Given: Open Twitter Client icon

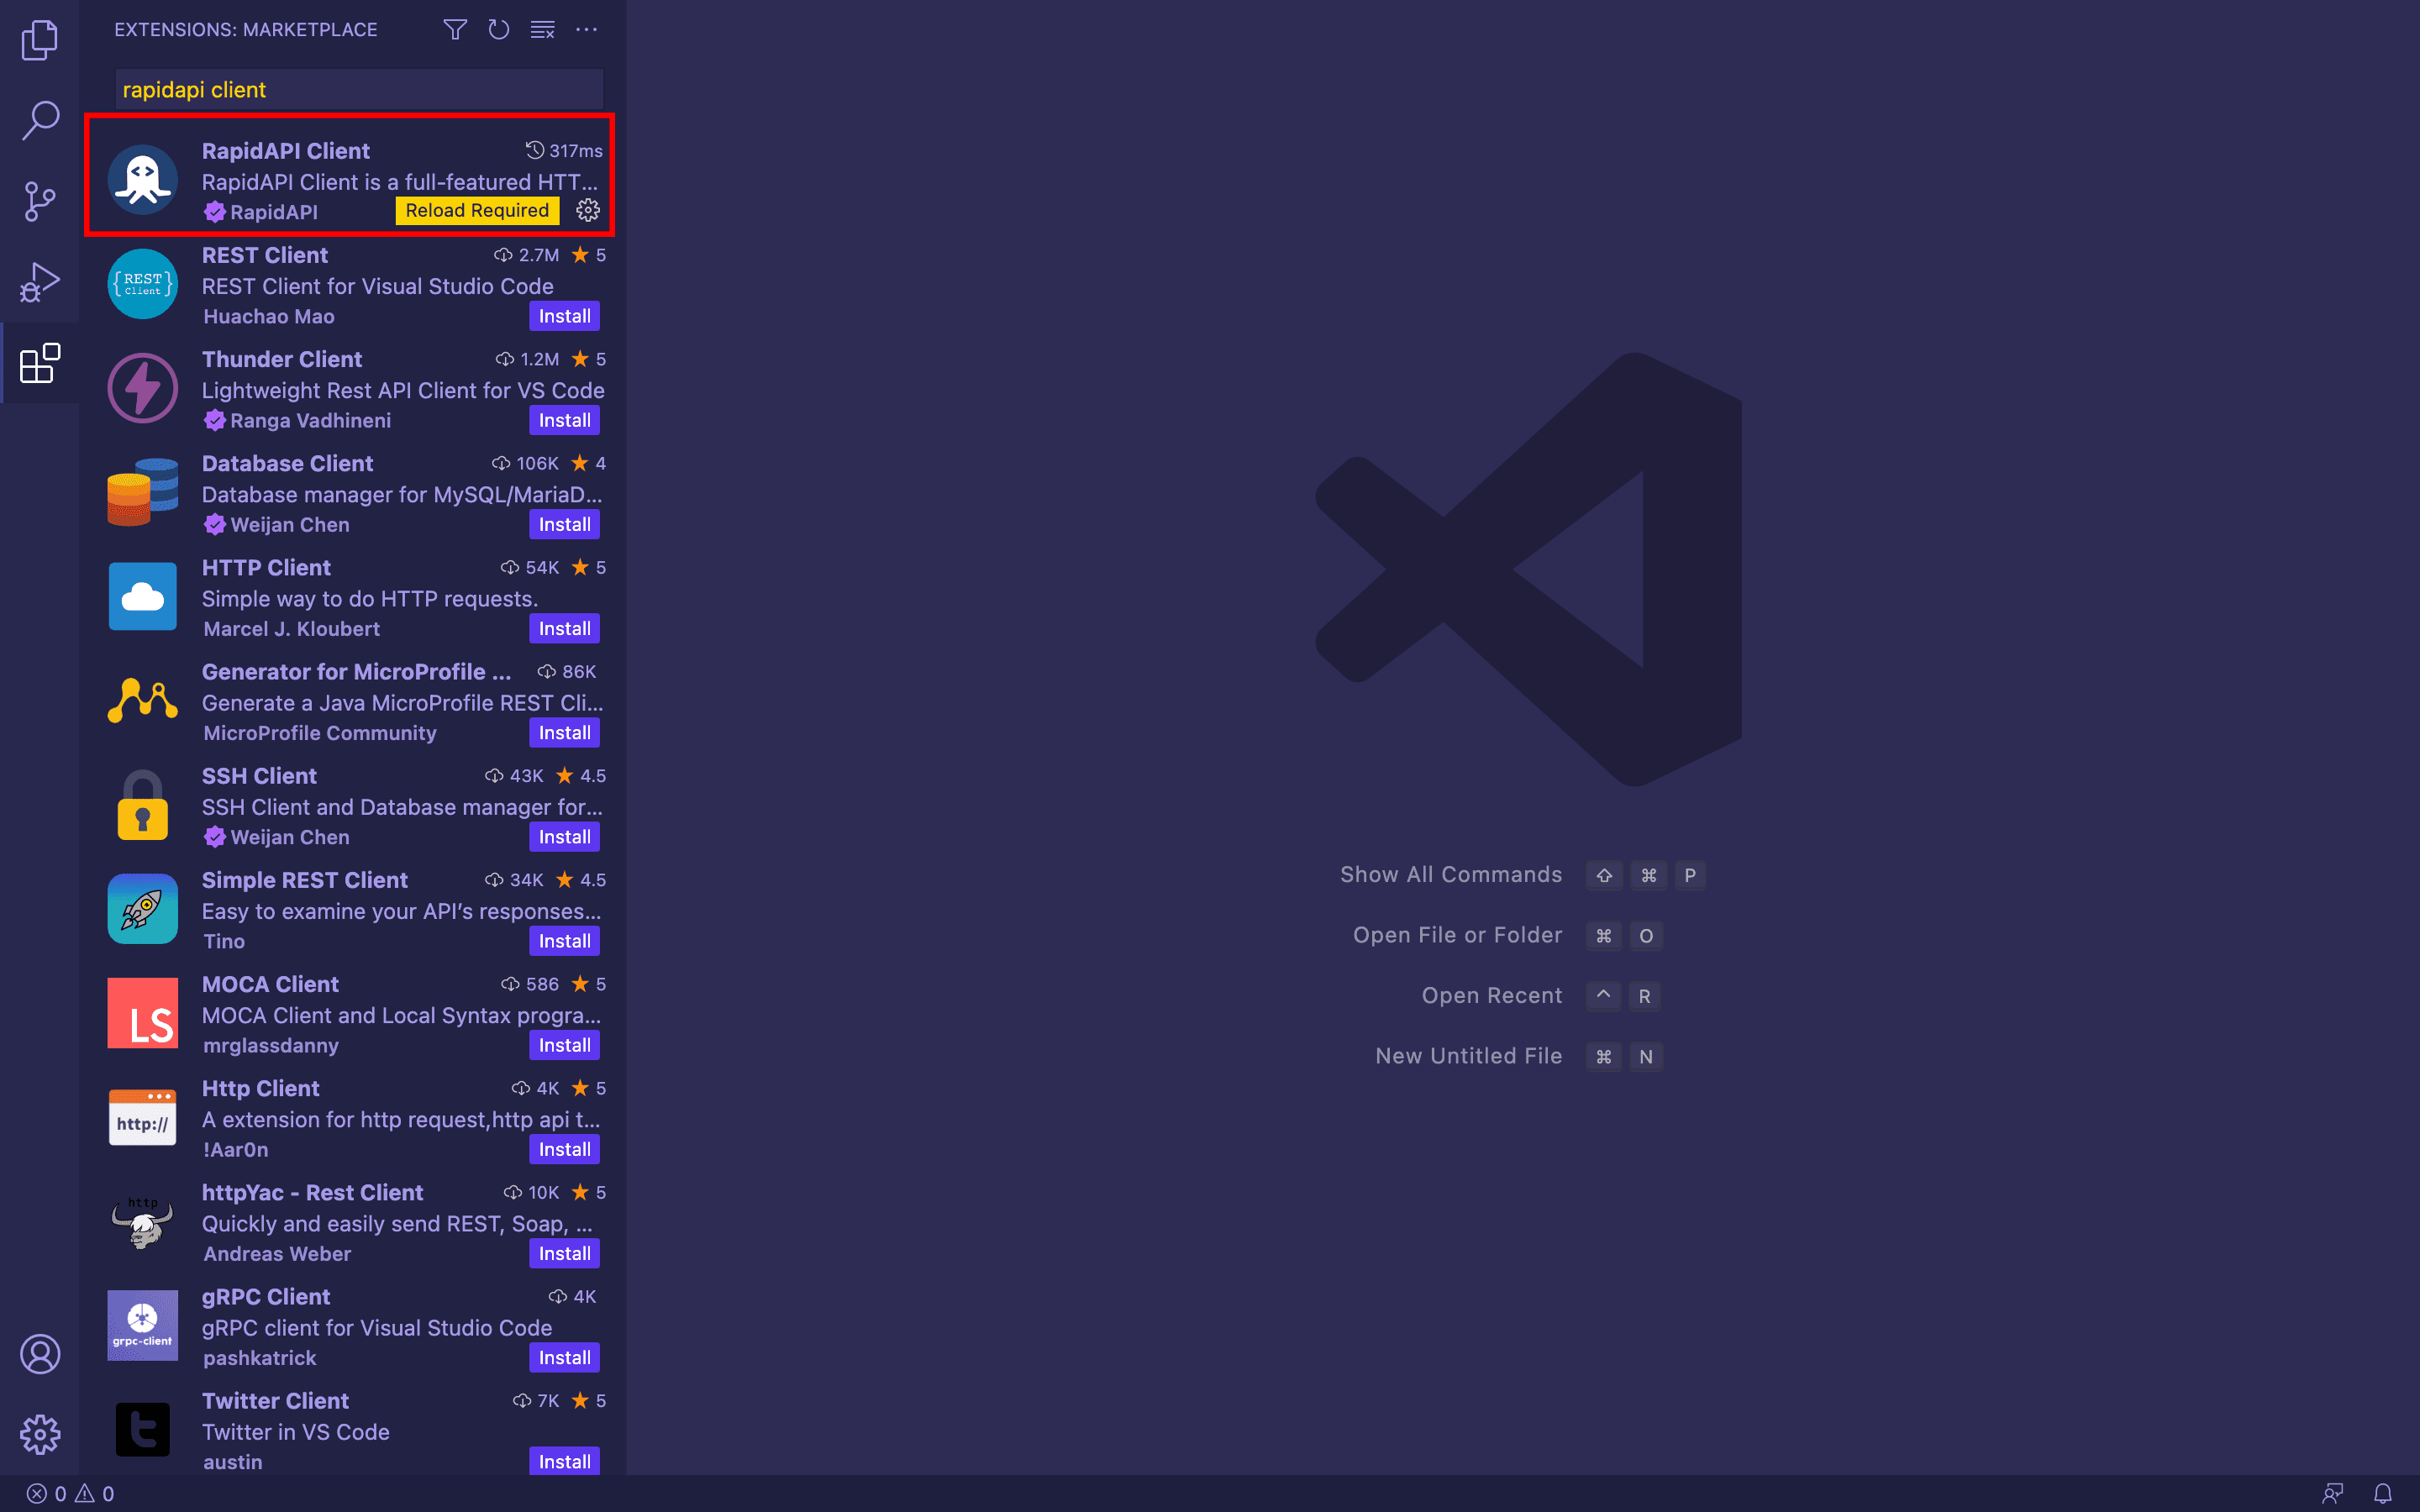Looking at the screenshot, I should click(x=143, y=1429).
